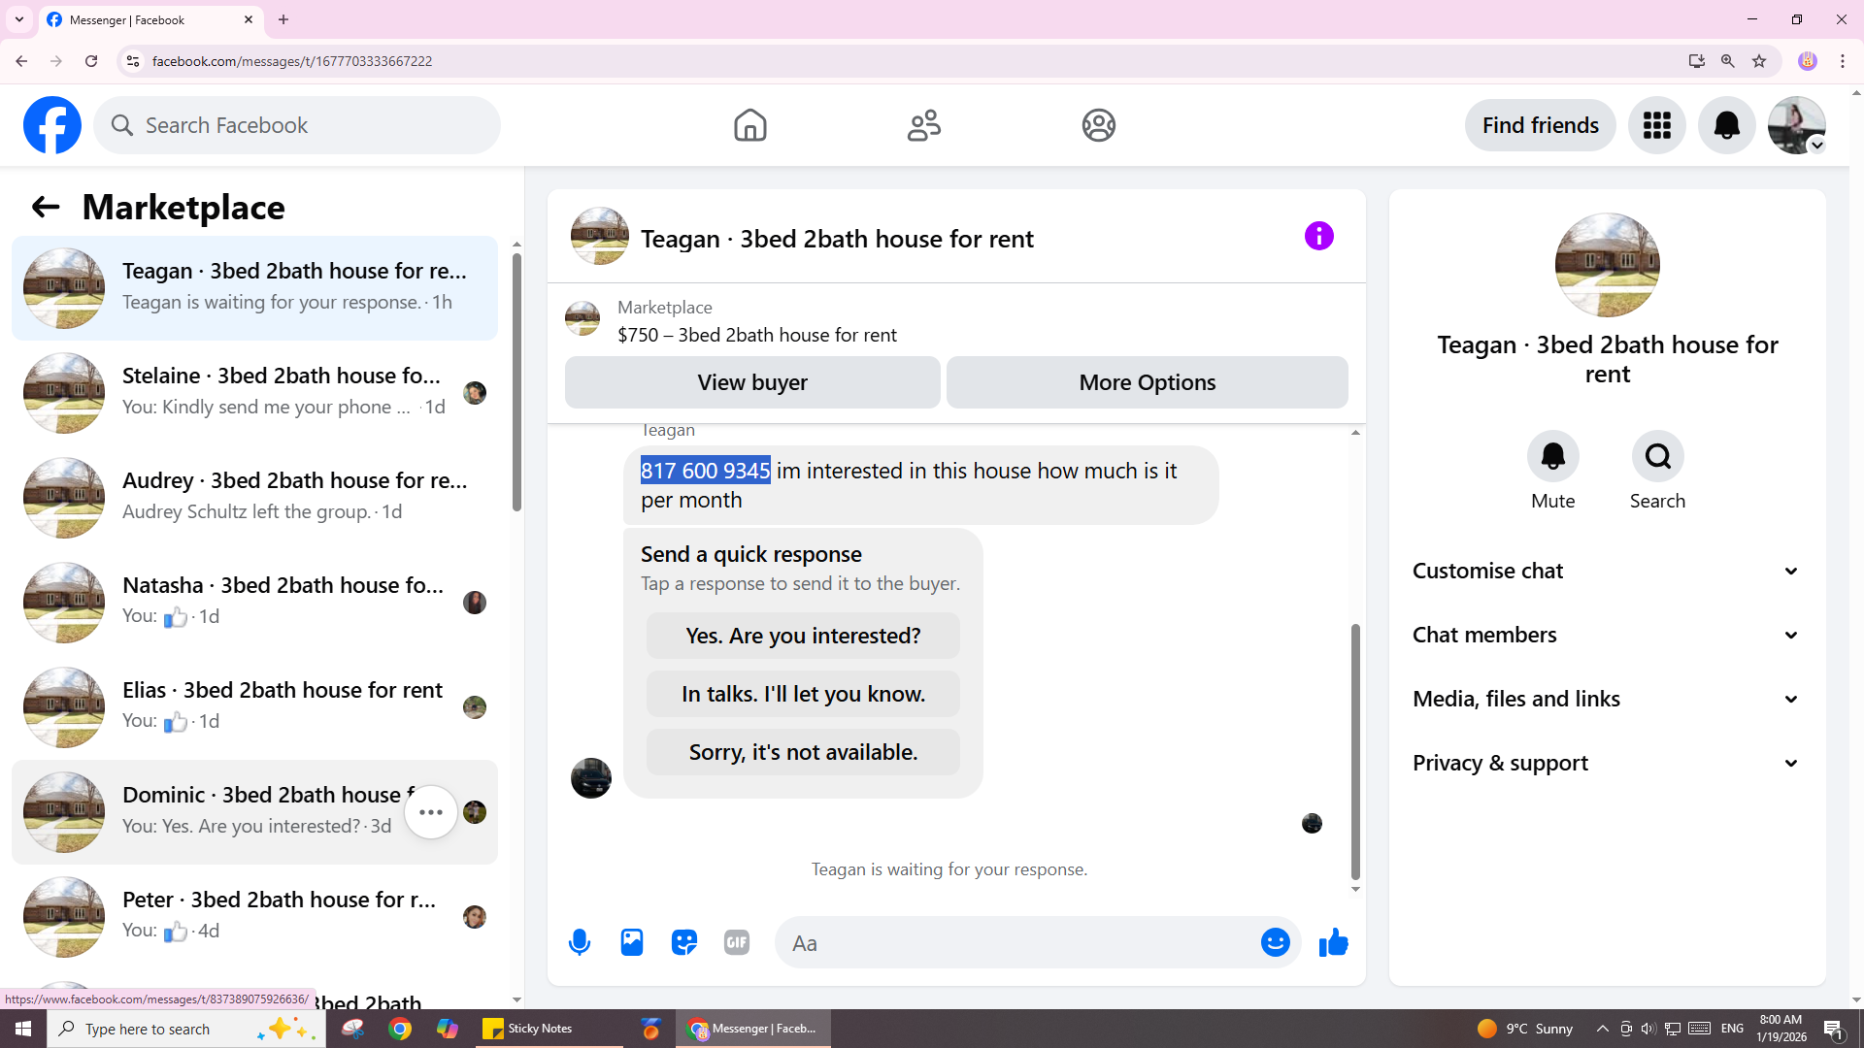Send quick response 'In talks. I'll let you know.'
The width and height of the screenshot is (1864, 1048).
803,694
